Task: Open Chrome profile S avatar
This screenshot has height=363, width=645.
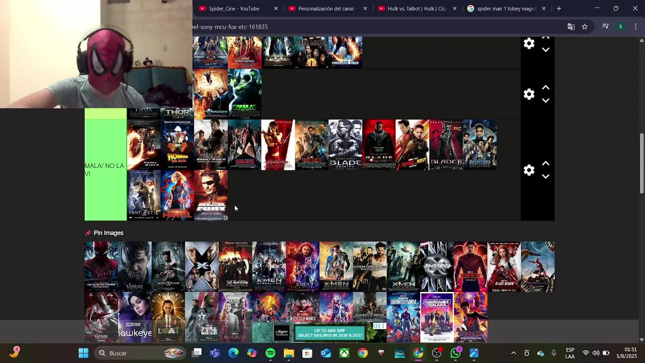Action: pos(621,27)
